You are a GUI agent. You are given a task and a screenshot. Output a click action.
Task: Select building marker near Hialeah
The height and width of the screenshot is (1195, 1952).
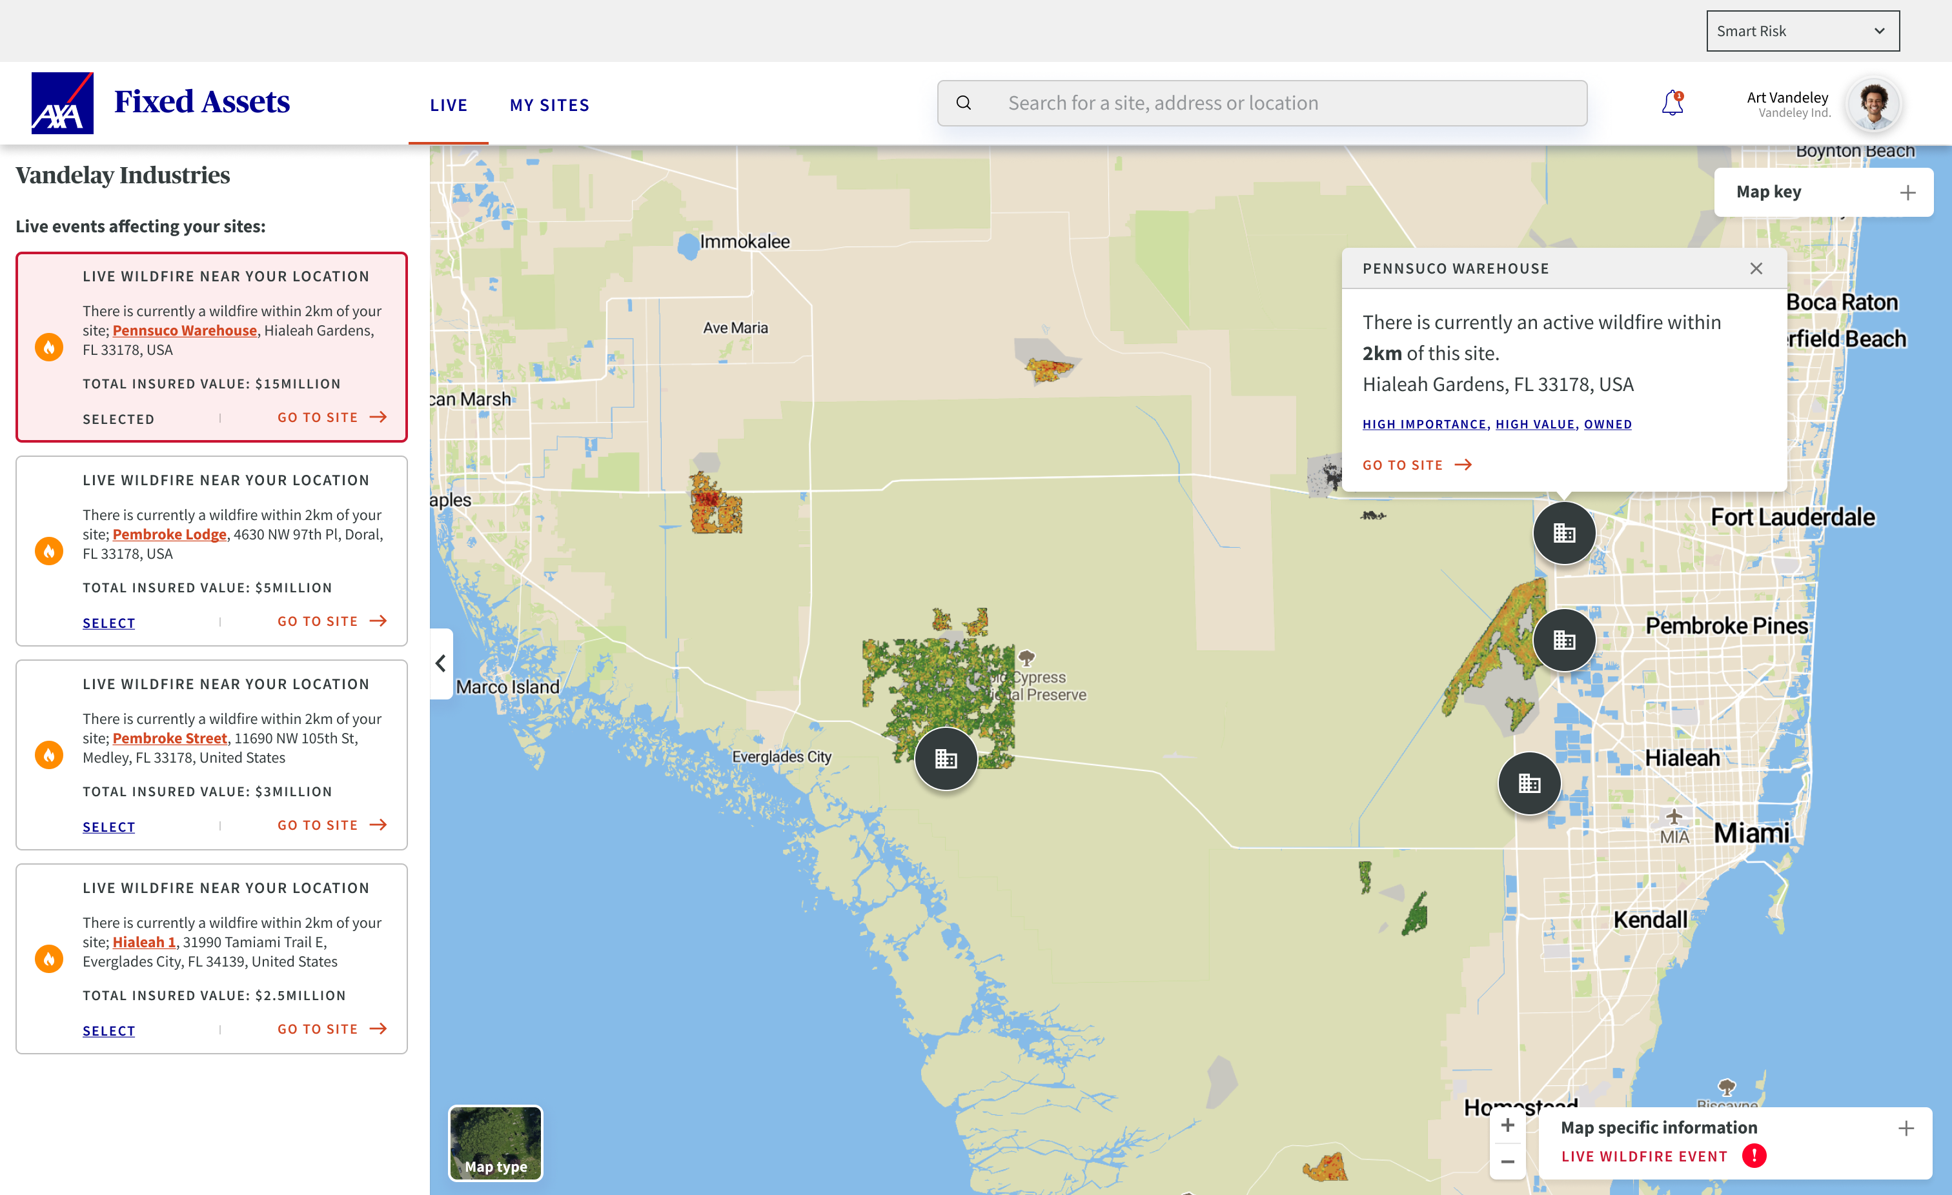click(x=1529, y=784)
